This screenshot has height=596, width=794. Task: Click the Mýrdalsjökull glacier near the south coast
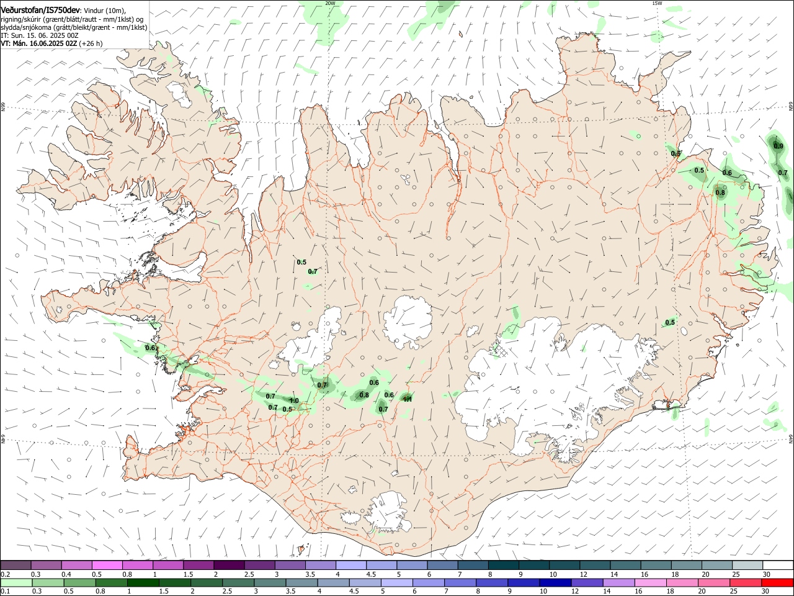point(387,513)
